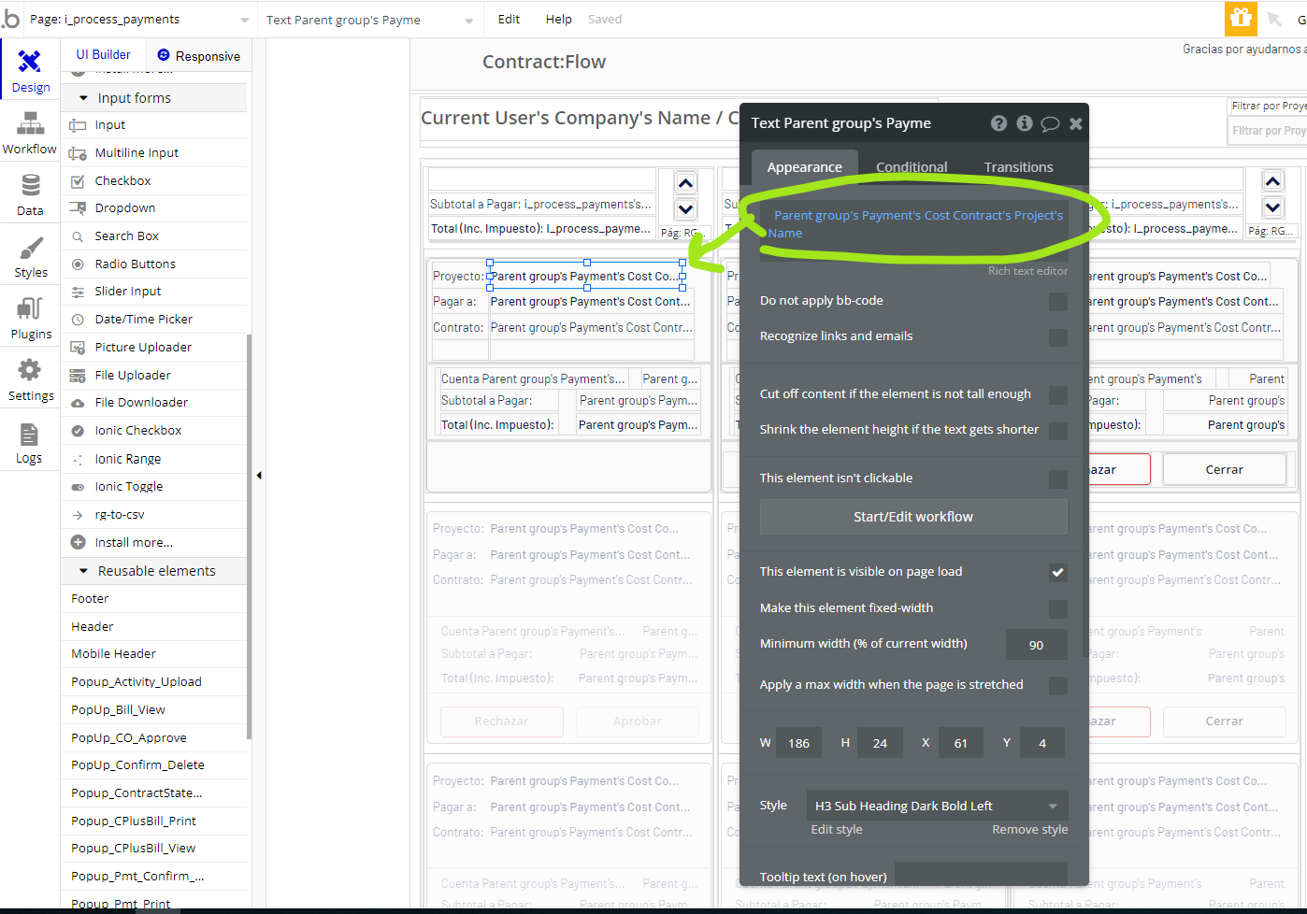Image resolution: width=1307 pixels, height=914 pixels.
Task: Switch to the Responsive tab
Action: coord(198,56)
